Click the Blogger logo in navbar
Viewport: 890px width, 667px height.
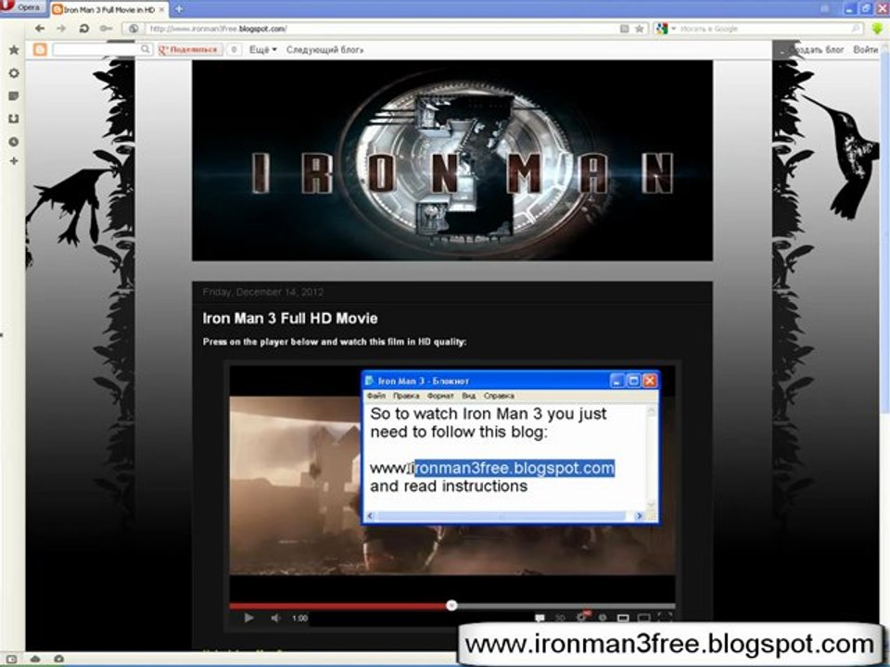pyautogui.click(x=40, y=49)
